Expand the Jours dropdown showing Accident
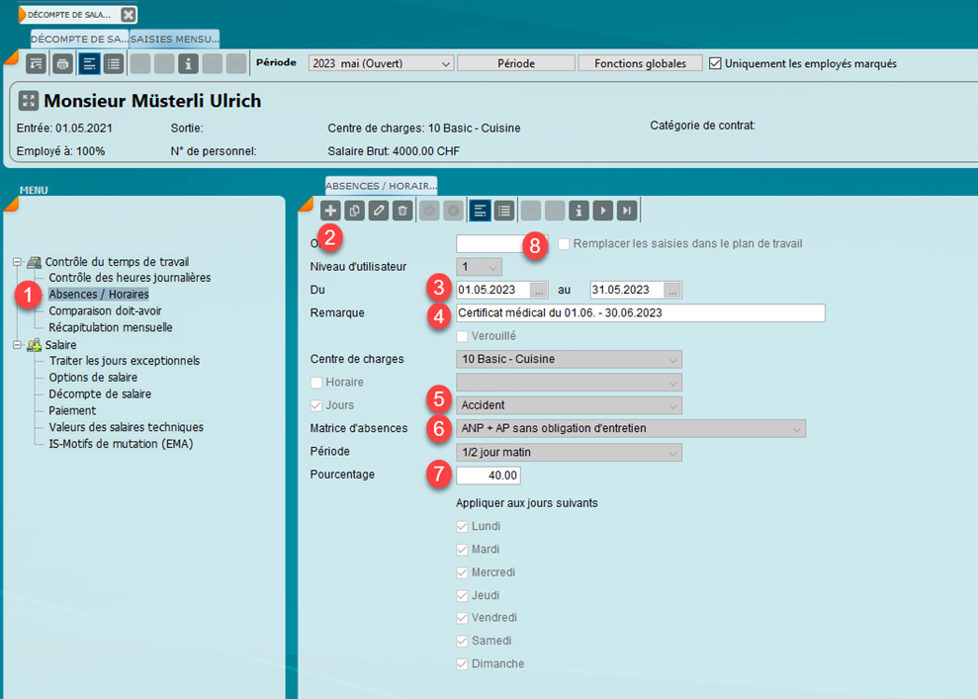 point(570,405)
